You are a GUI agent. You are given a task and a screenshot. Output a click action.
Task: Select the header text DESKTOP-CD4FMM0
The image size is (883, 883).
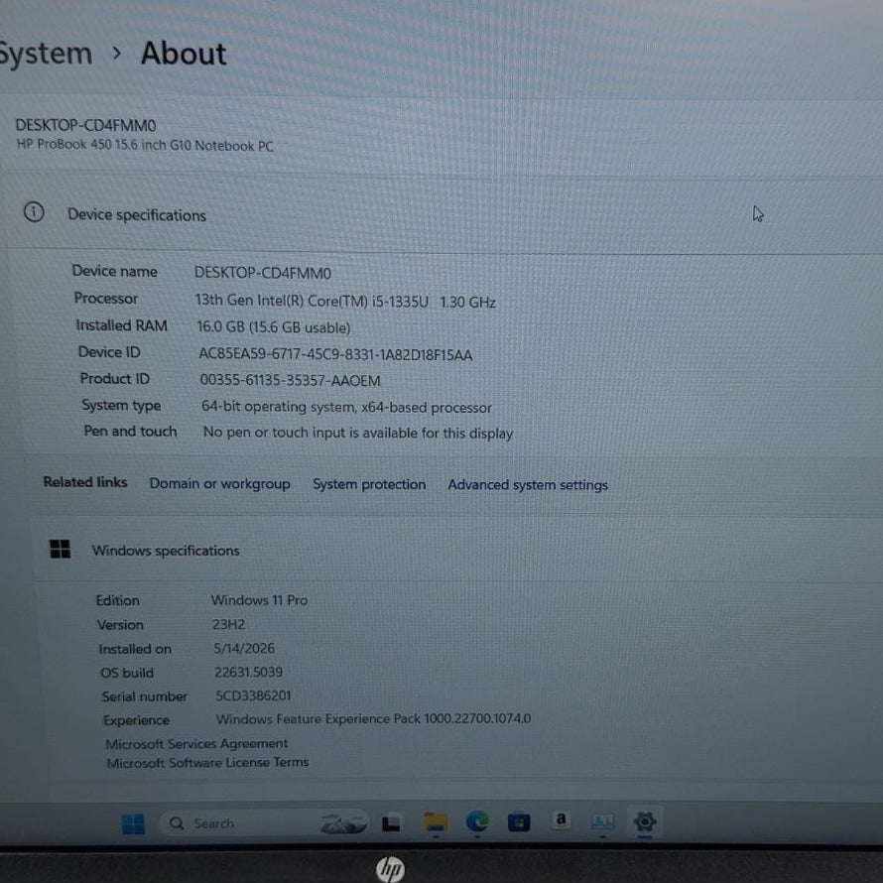[x=85, y=125]
